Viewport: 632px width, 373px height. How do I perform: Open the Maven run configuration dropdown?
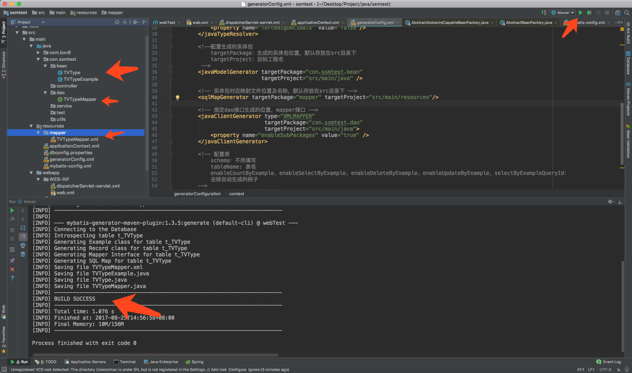[562, 13]
